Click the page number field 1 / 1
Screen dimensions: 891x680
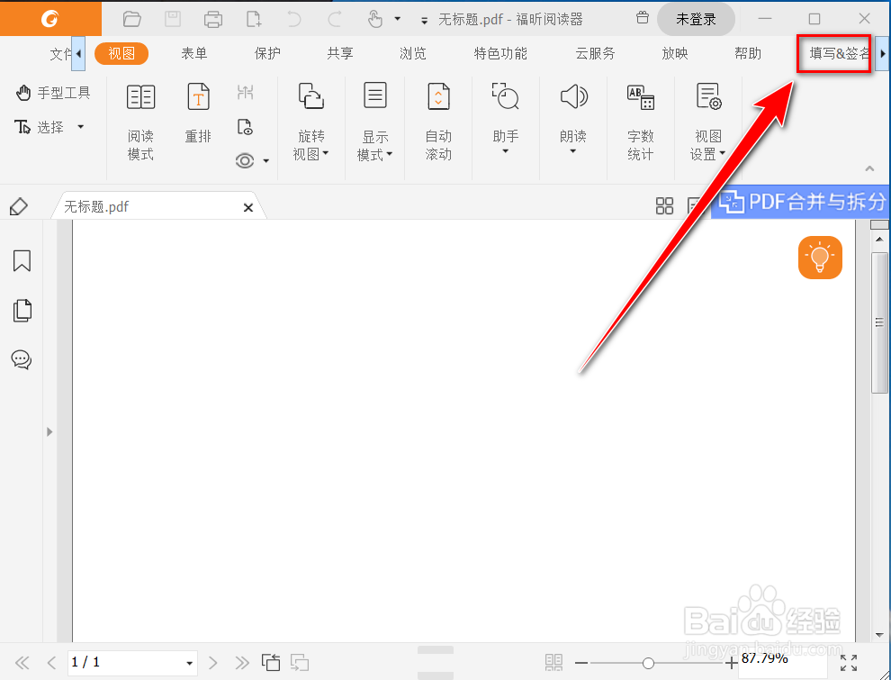point(132,662)
